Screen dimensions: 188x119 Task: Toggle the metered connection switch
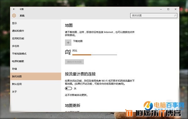(68, 88)
